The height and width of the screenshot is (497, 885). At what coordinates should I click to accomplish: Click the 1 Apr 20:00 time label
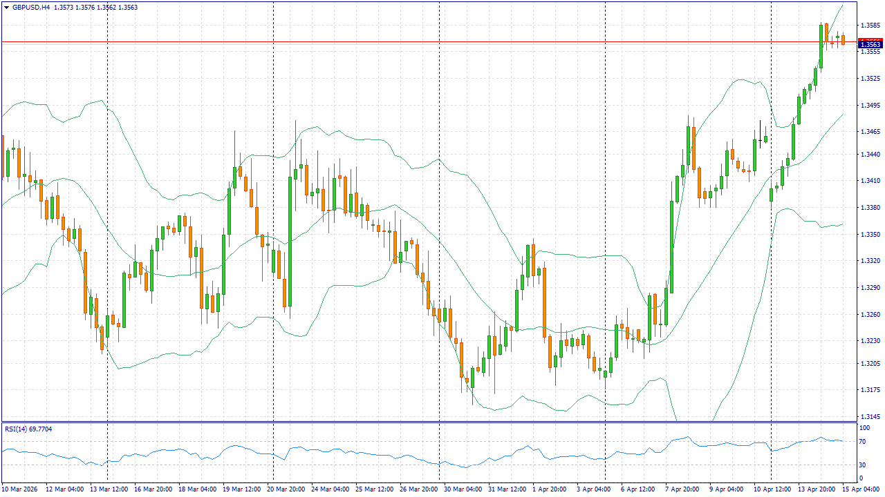(x=550, y=489)
